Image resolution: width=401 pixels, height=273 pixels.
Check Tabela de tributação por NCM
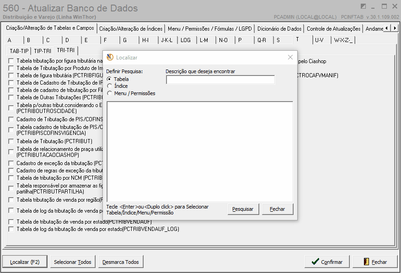coord(11,178)
